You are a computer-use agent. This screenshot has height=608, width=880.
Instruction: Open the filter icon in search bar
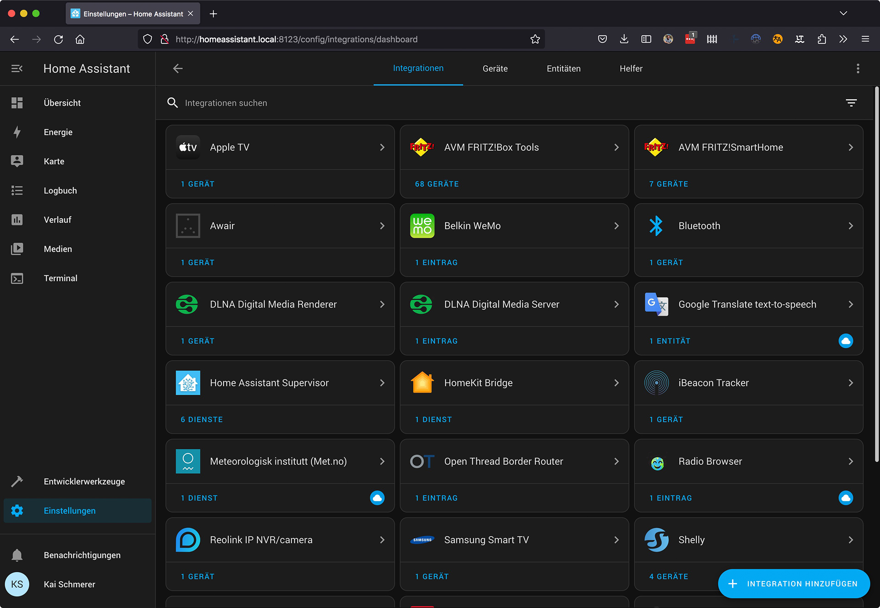(851, 103)
